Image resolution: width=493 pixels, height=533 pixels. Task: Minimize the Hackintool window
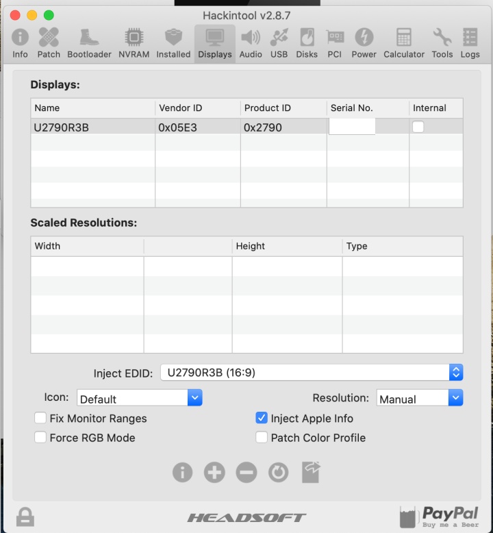coord(32,15)
